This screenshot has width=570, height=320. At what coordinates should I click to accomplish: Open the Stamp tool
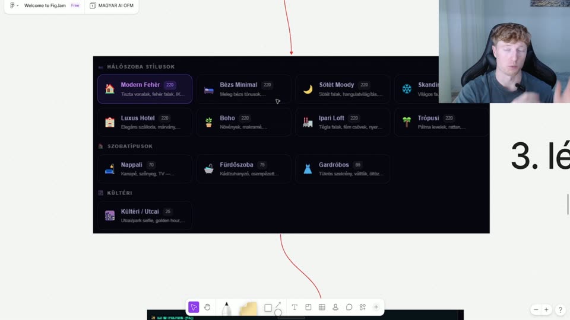(x=335, y=308)
